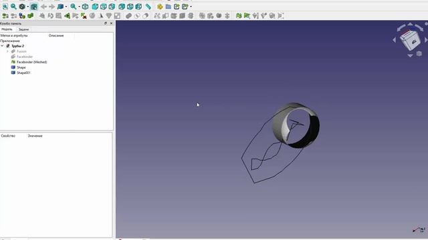Set the isometric view cube icon
The image size is (428, 240).
pos(85,7)
